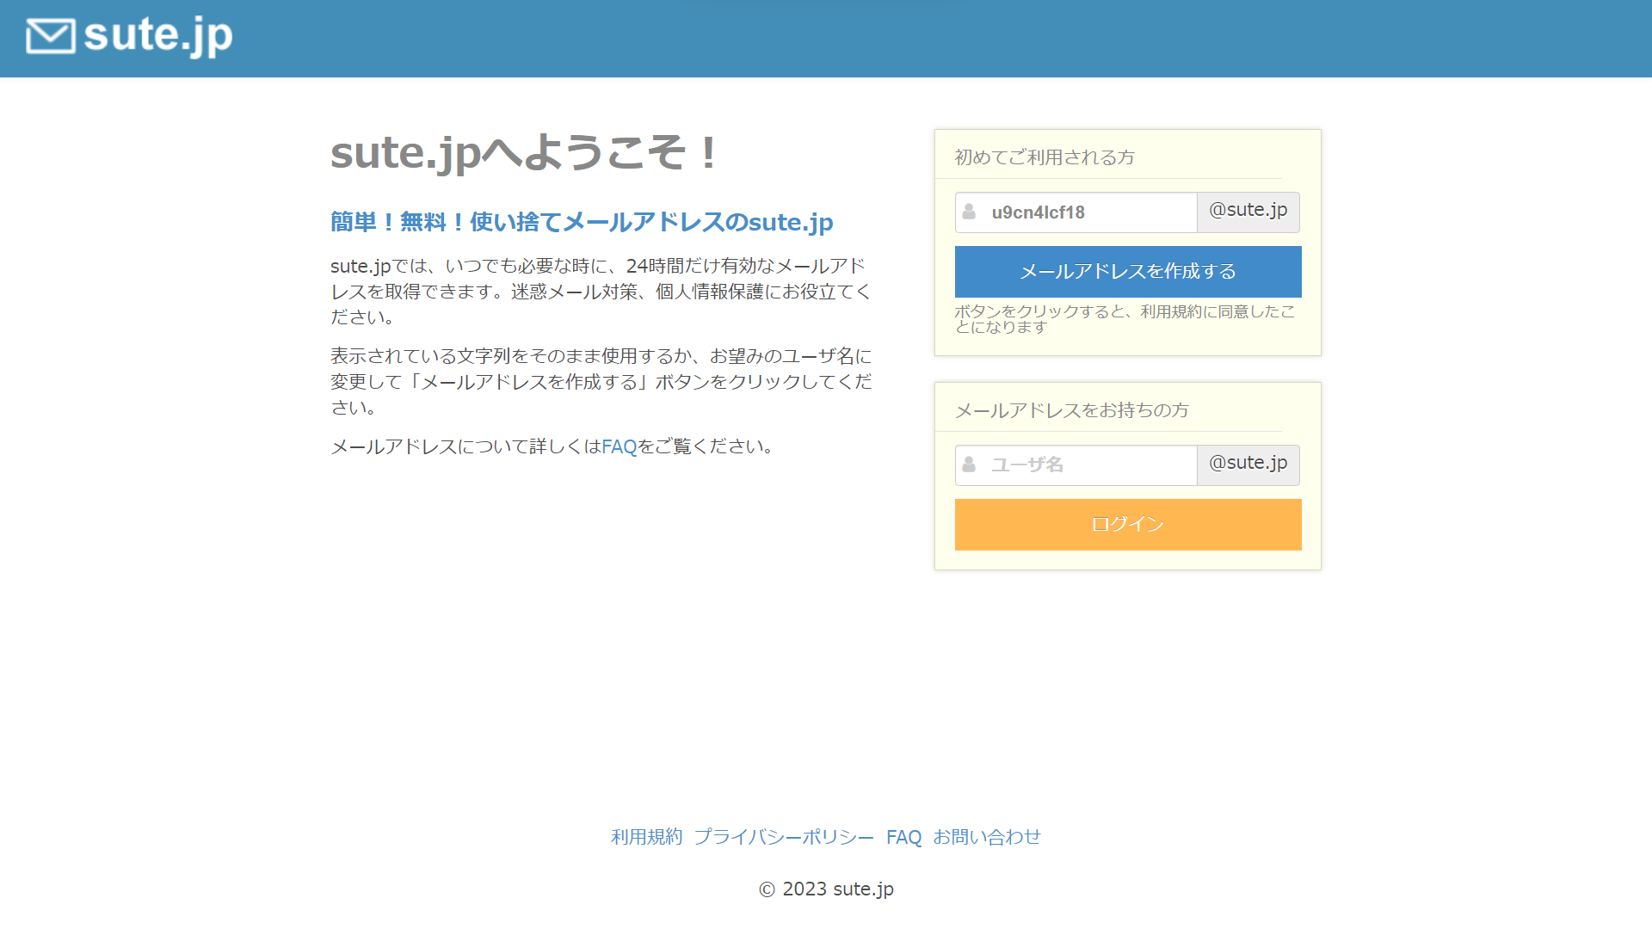Click the blue header bar
The image size is (1652, 929).
826,39
